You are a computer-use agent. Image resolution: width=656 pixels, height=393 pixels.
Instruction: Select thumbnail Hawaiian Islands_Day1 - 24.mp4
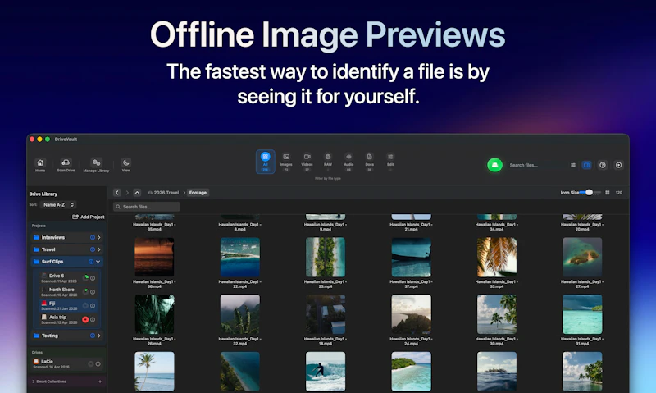412,314
